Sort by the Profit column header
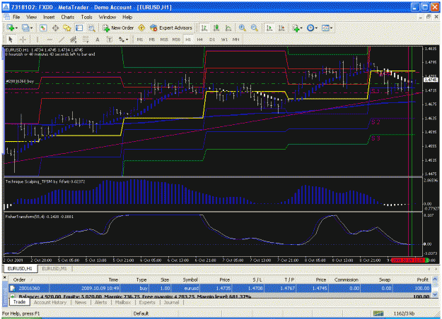 [x=422, y=279]
